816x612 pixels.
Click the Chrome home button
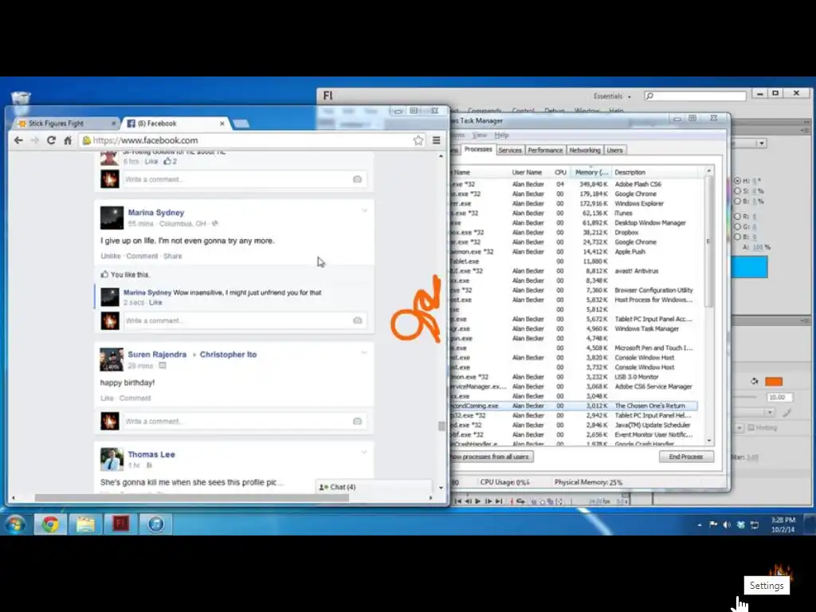68,140
